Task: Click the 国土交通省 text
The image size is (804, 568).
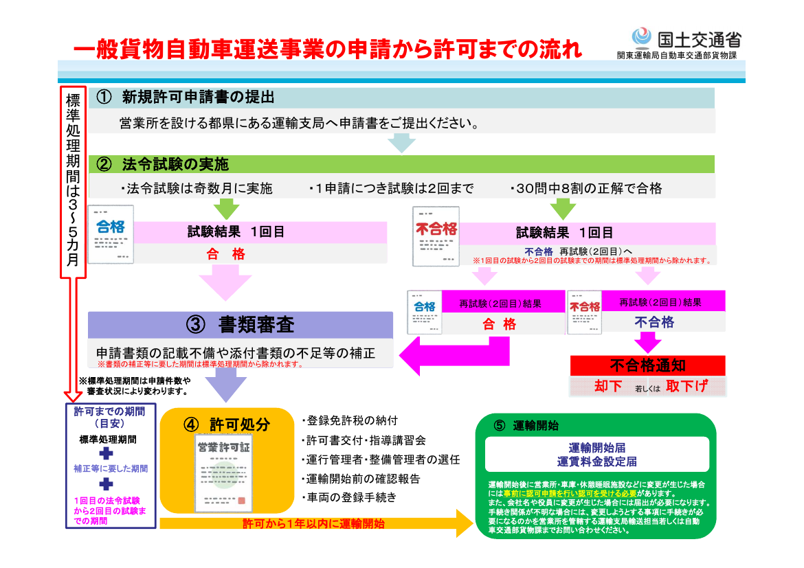Action: [700, 39]
